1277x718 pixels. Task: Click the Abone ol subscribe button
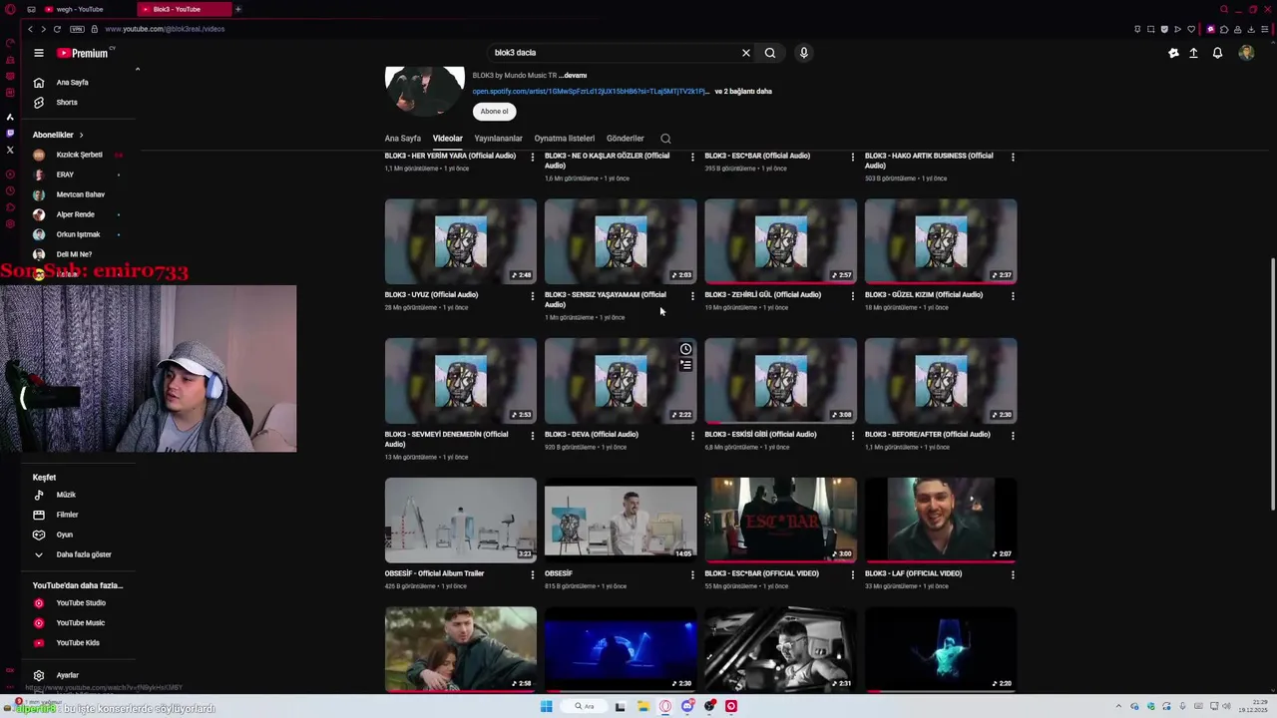point(494,112)
